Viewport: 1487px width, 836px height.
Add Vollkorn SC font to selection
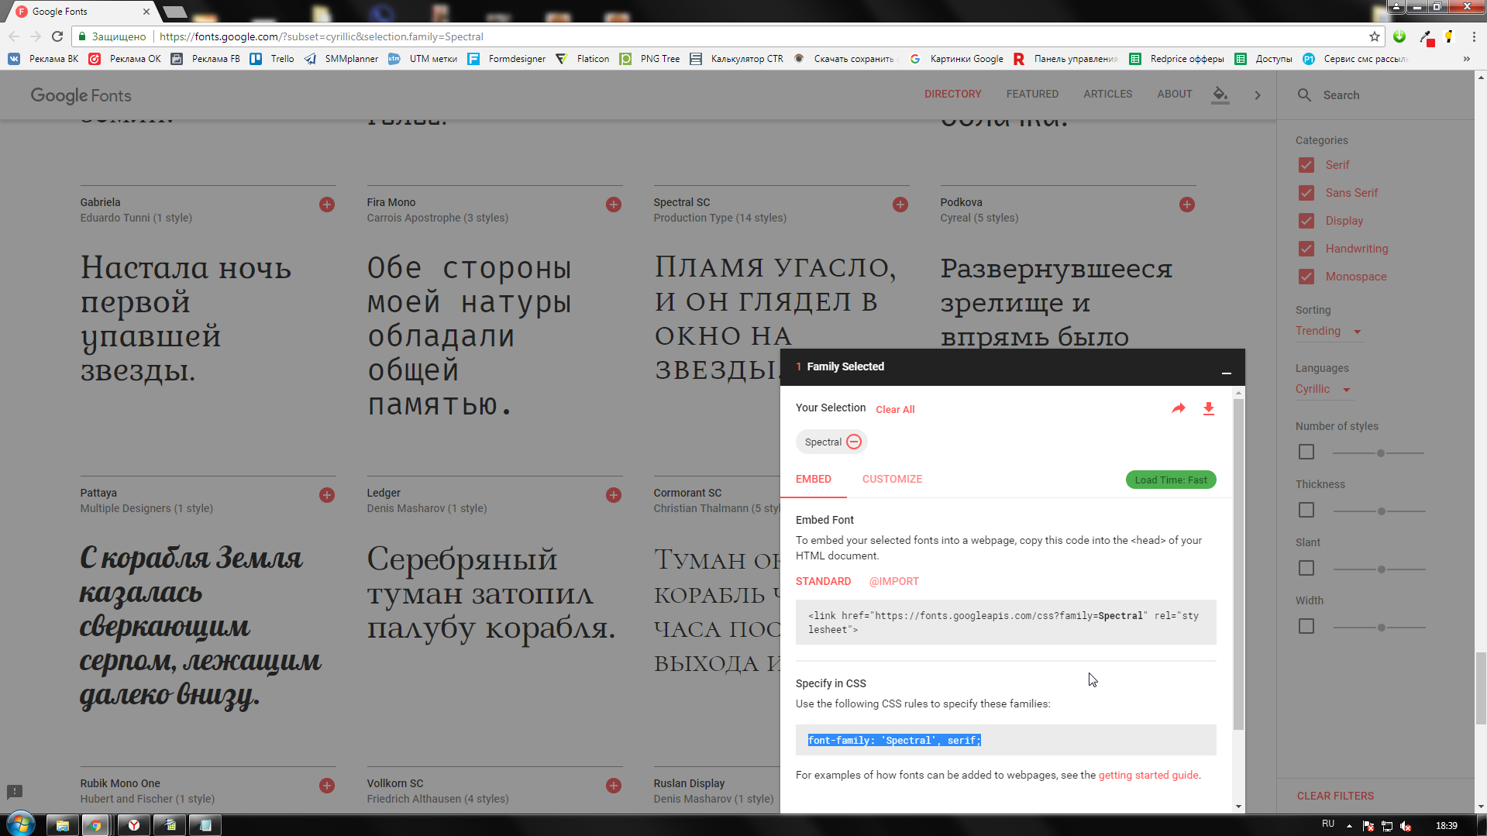point(614,786)
